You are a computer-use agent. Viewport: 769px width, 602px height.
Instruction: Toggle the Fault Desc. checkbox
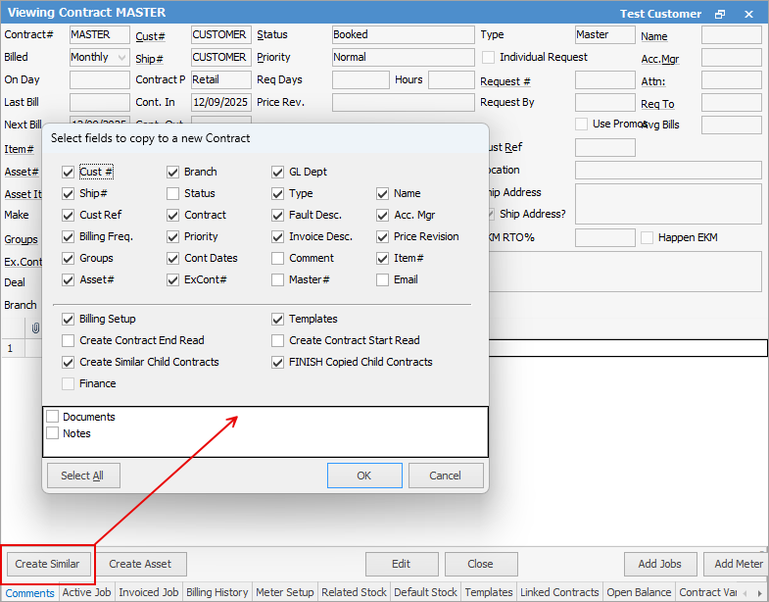(x=277, y=215)
